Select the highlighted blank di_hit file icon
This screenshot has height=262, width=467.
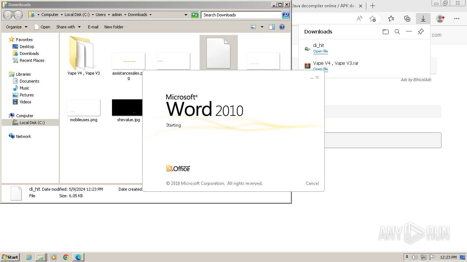click(219, 53)
